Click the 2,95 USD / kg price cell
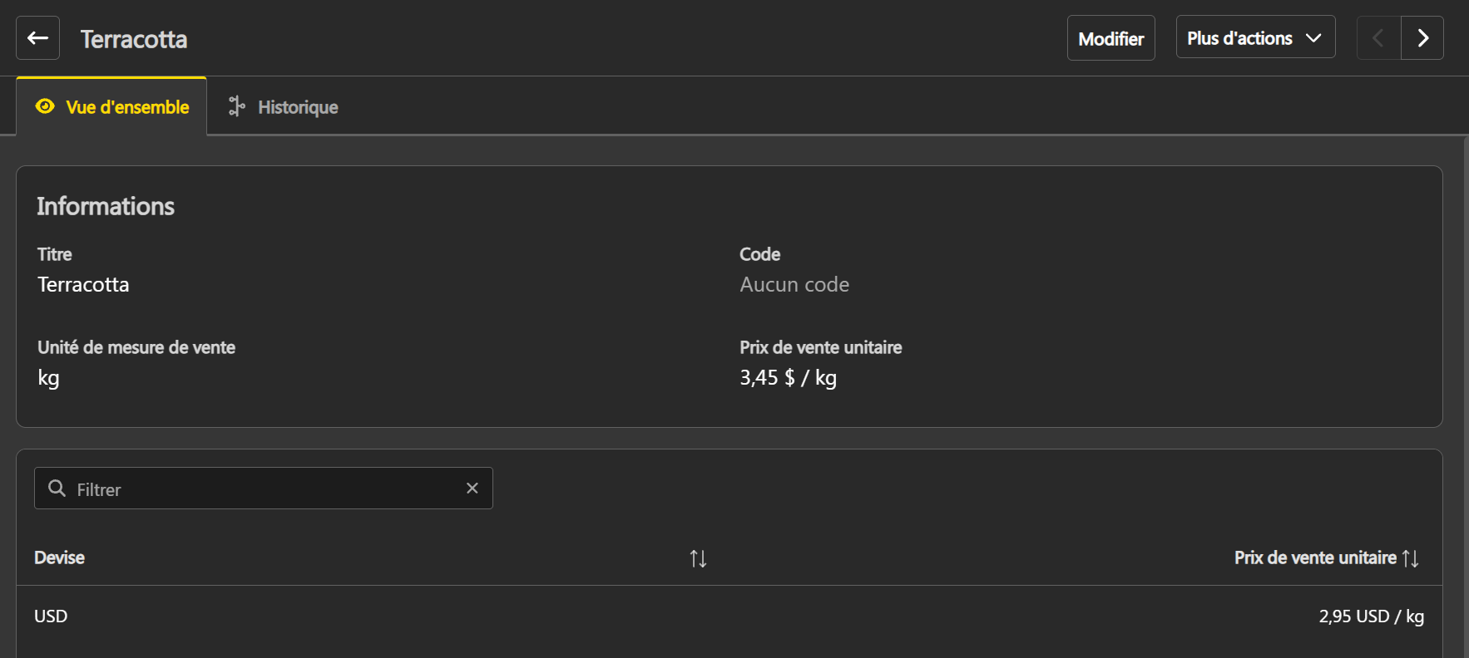 1371,616
